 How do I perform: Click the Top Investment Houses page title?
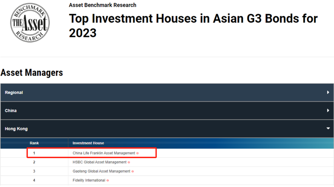[x=193, y=26]
